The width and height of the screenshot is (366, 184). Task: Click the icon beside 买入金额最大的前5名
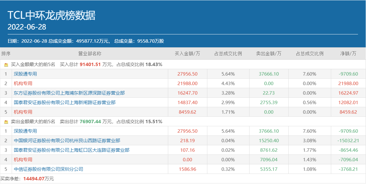[x=6, y=65]
